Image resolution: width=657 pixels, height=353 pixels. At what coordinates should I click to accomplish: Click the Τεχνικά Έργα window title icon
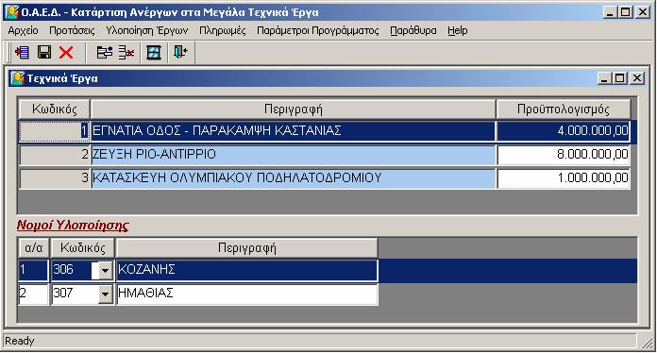[18, 78]
